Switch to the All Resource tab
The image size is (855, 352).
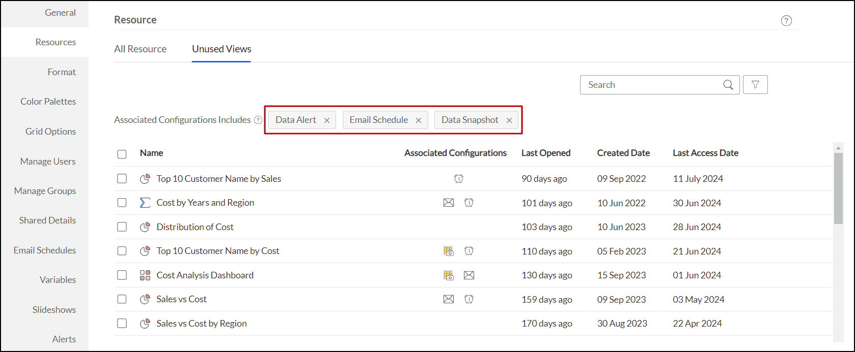coord(140,49)
